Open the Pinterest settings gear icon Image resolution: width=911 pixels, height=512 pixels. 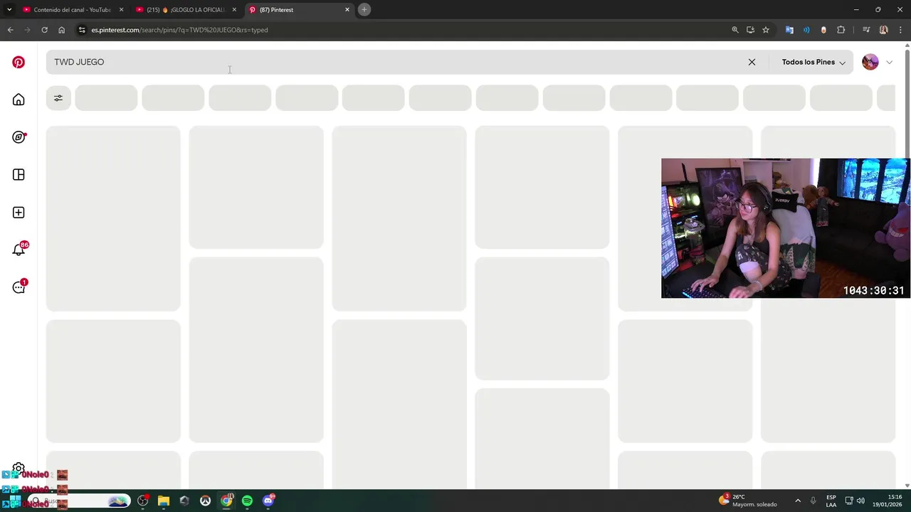[x=19, y=467]
